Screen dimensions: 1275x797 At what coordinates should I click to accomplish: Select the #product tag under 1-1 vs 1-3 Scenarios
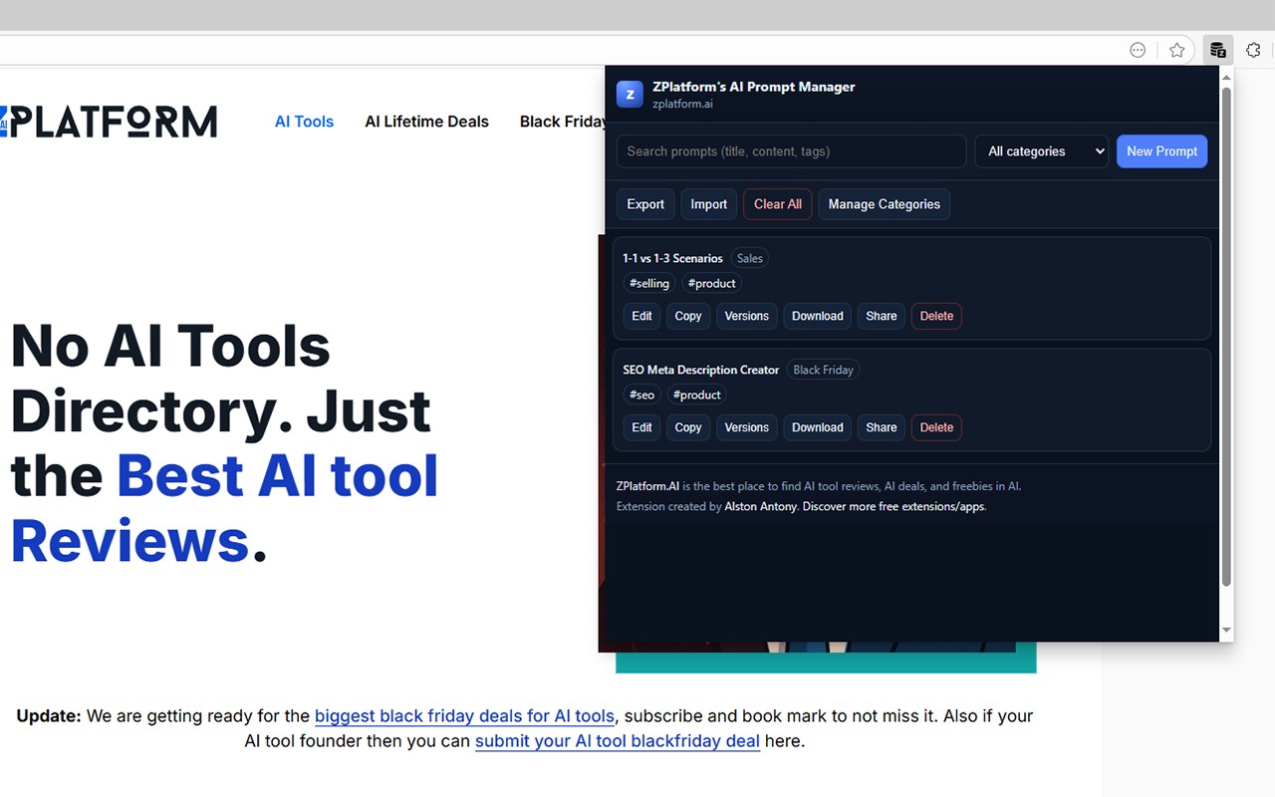pos(712,284)
